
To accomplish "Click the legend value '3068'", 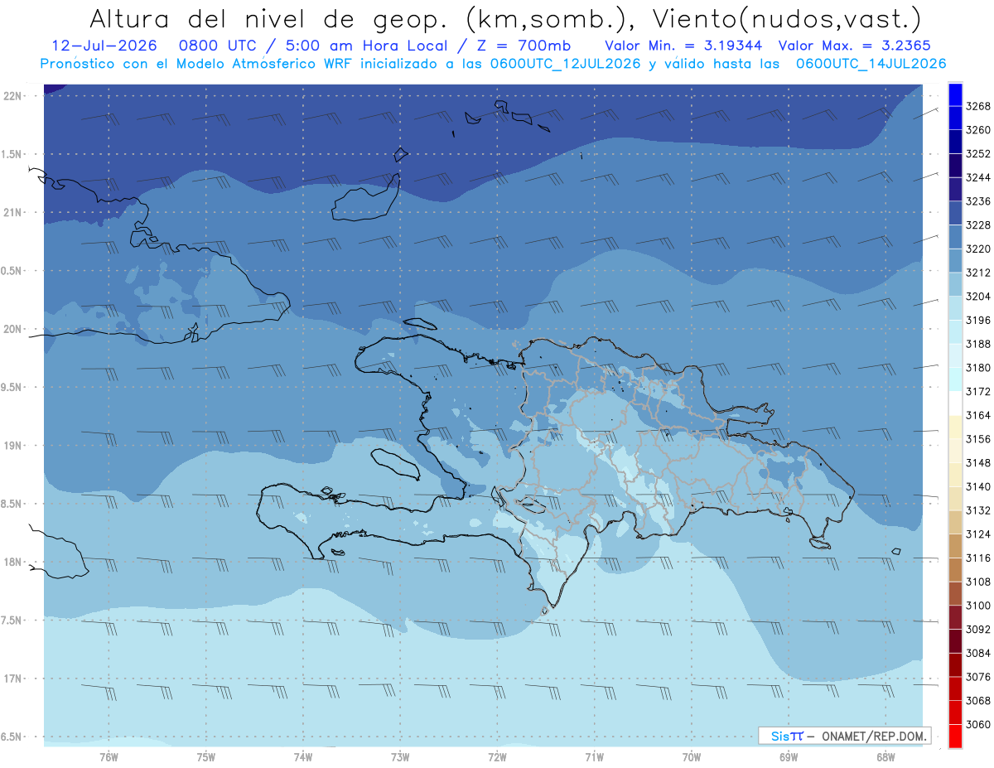I will [x=978, y=701].
